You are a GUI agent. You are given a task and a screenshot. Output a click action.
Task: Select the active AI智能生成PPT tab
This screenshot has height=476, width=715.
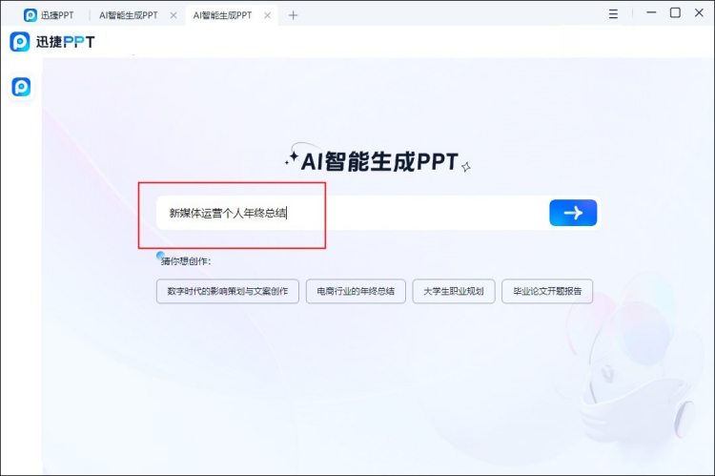[222, 15]
